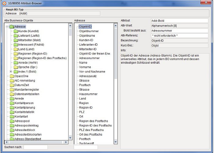Select Objektnummer attribute

89,31
